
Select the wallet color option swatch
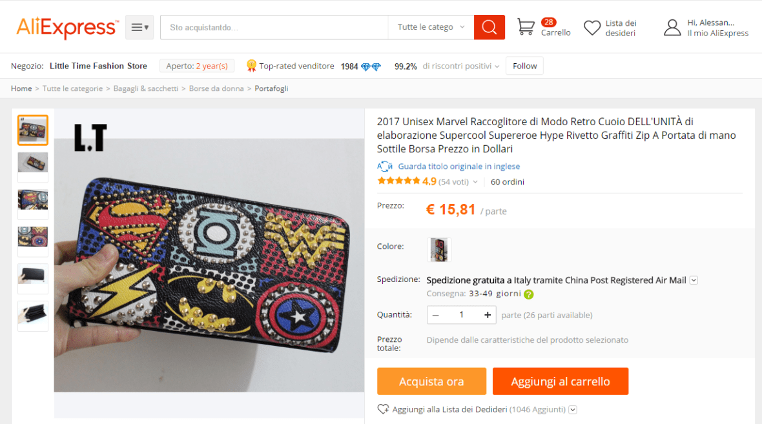point(439,249)
